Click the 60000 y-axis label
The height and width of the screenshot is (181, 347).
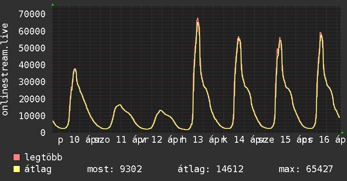[32, 31]
